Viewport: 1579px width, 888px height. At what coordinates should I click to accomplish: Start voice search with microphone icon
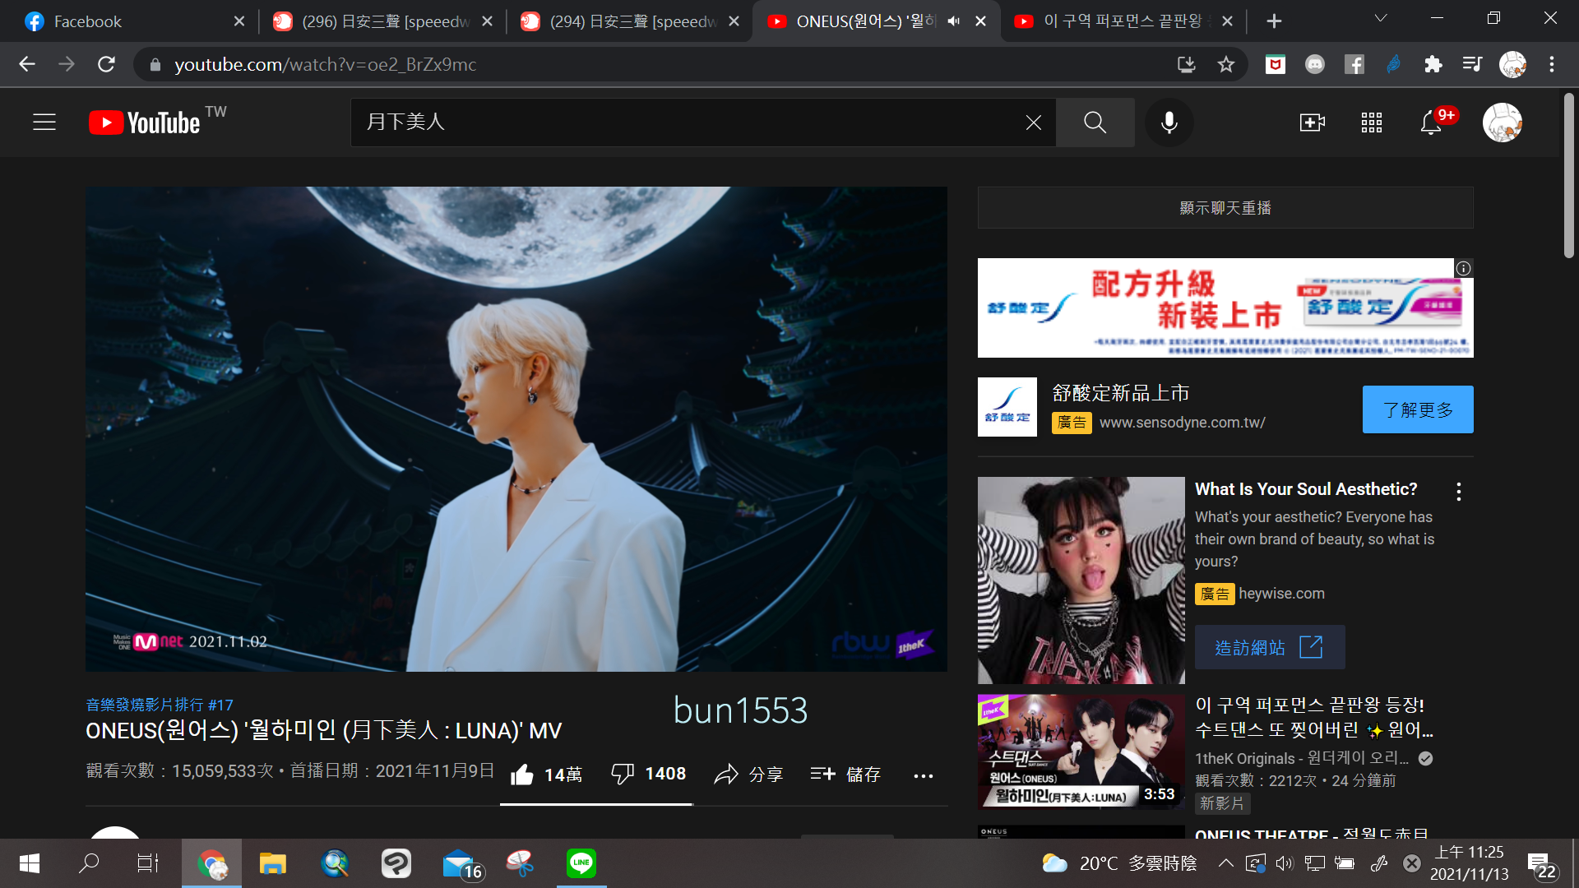1169,123
